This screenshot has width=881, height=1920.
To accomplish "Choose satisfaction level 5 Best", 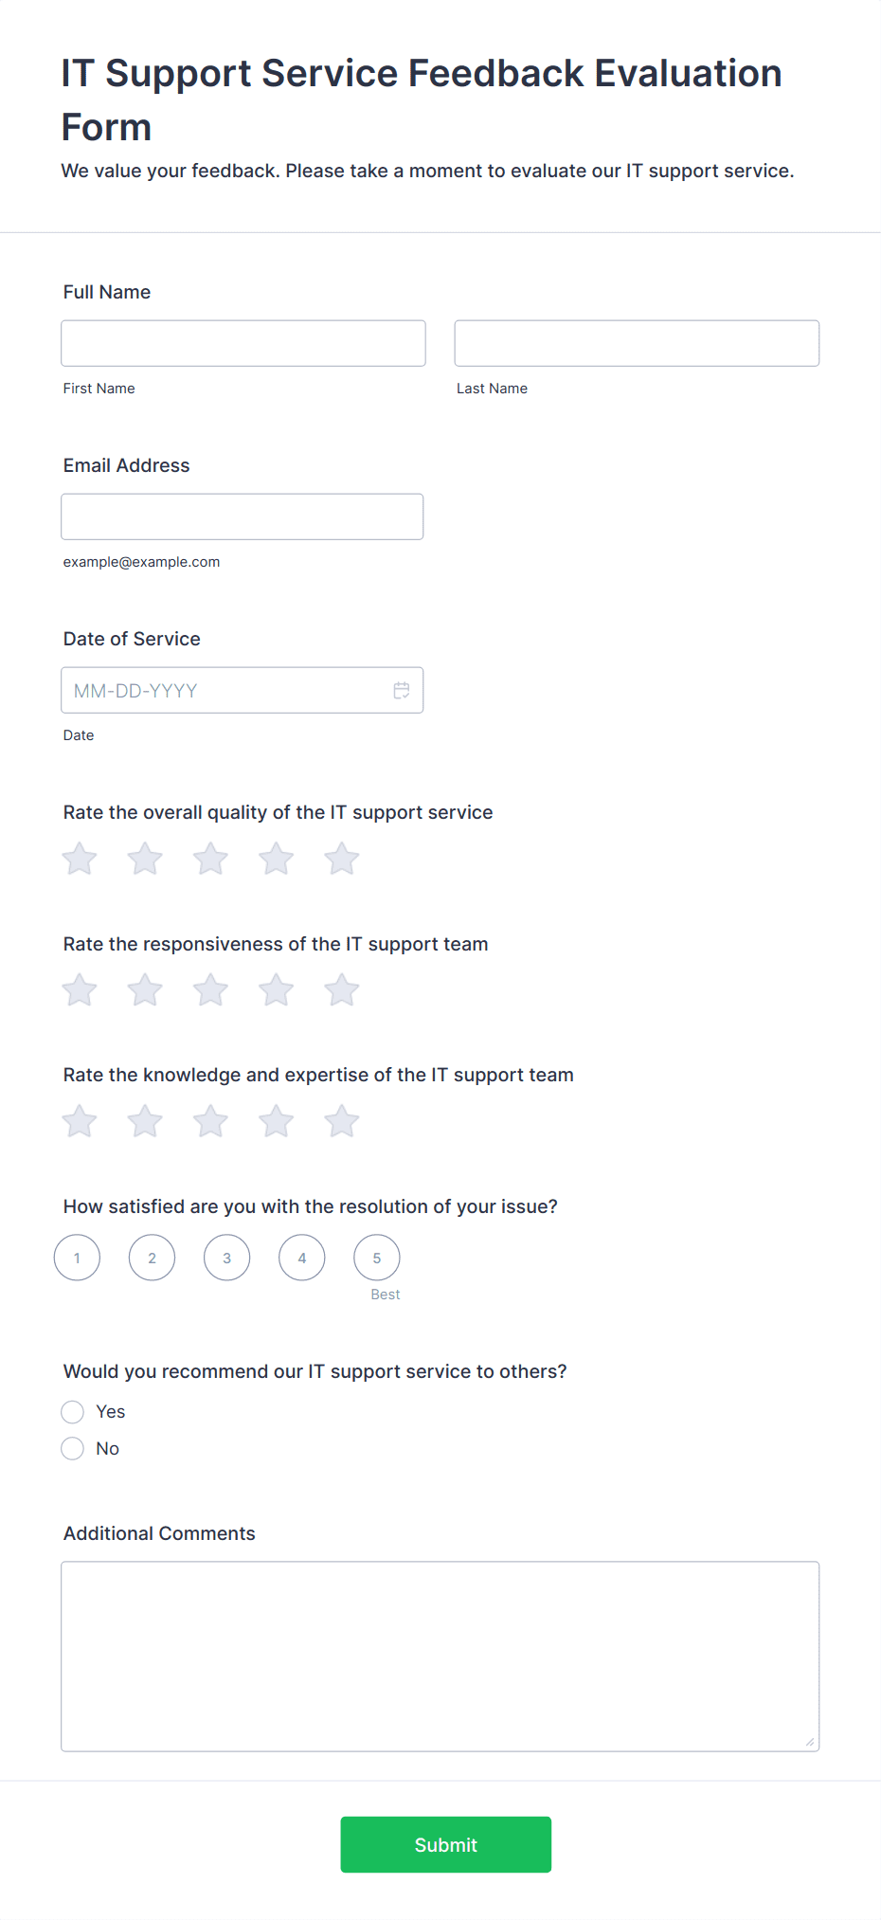I will (377, 1258).
